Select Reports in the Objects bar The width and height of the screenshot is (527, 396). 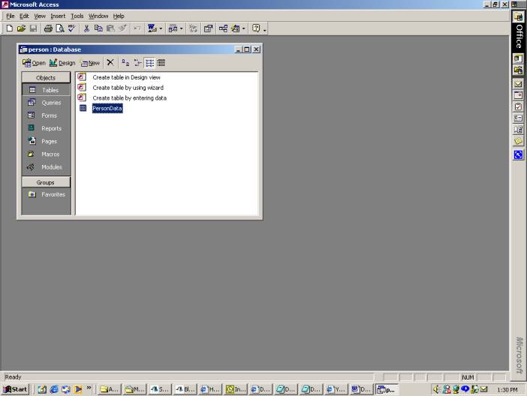tap(46, 128)
